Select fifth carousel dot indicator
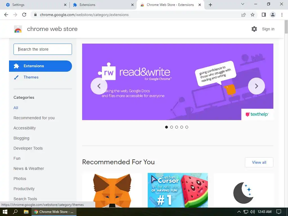Viewport: 288px width, 216px height. pyautogui.click(x=187, y=127)
